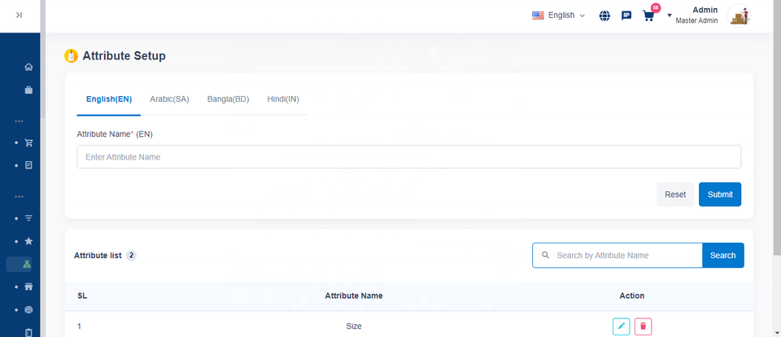Open the English language dropdown
781x337 pixels.
pyautogui.click(x=558, y=15)
